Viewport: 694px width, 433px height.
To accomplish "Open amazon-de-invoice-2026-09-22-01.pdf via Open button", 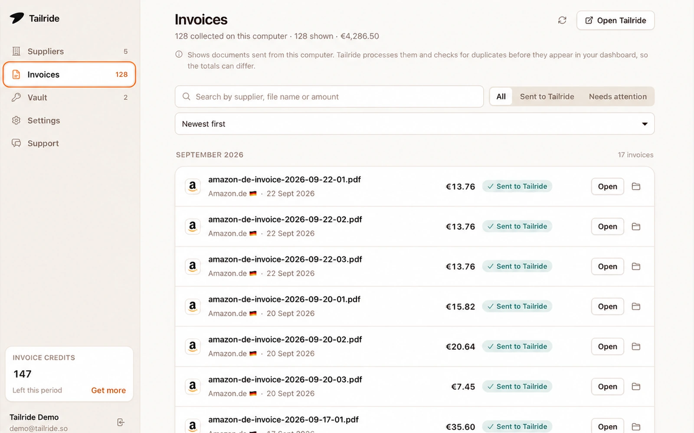I will click(x=607, y=187).
